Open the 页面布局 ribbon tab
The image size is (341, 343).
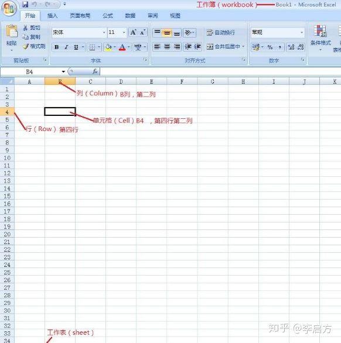[x=80, y=16]
